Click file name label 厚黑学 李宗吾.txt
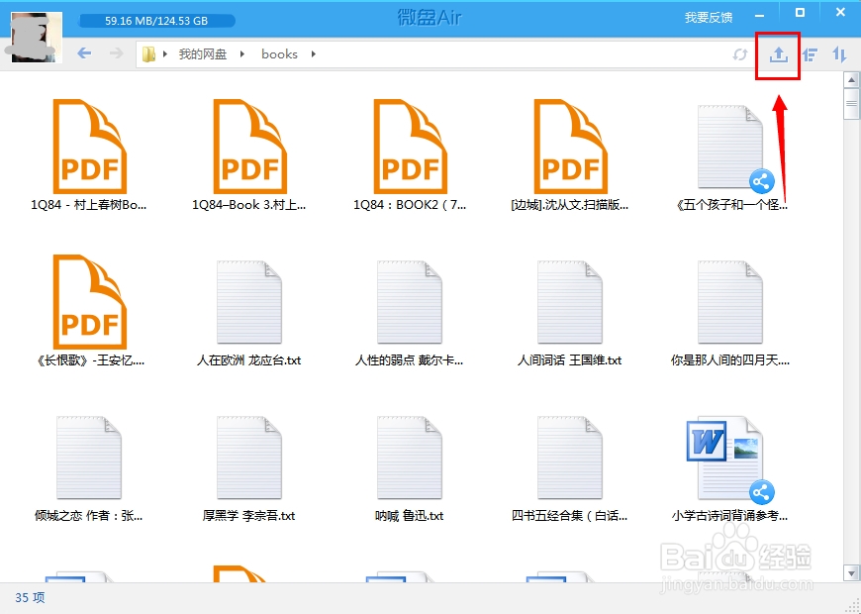This screenshot has height=614, width=861. [x=248, y=516]
